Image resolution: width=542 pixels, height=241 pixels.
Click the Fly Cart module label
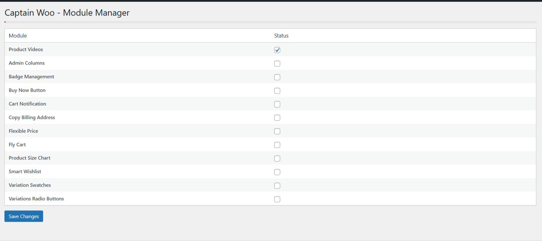[17, 145]
